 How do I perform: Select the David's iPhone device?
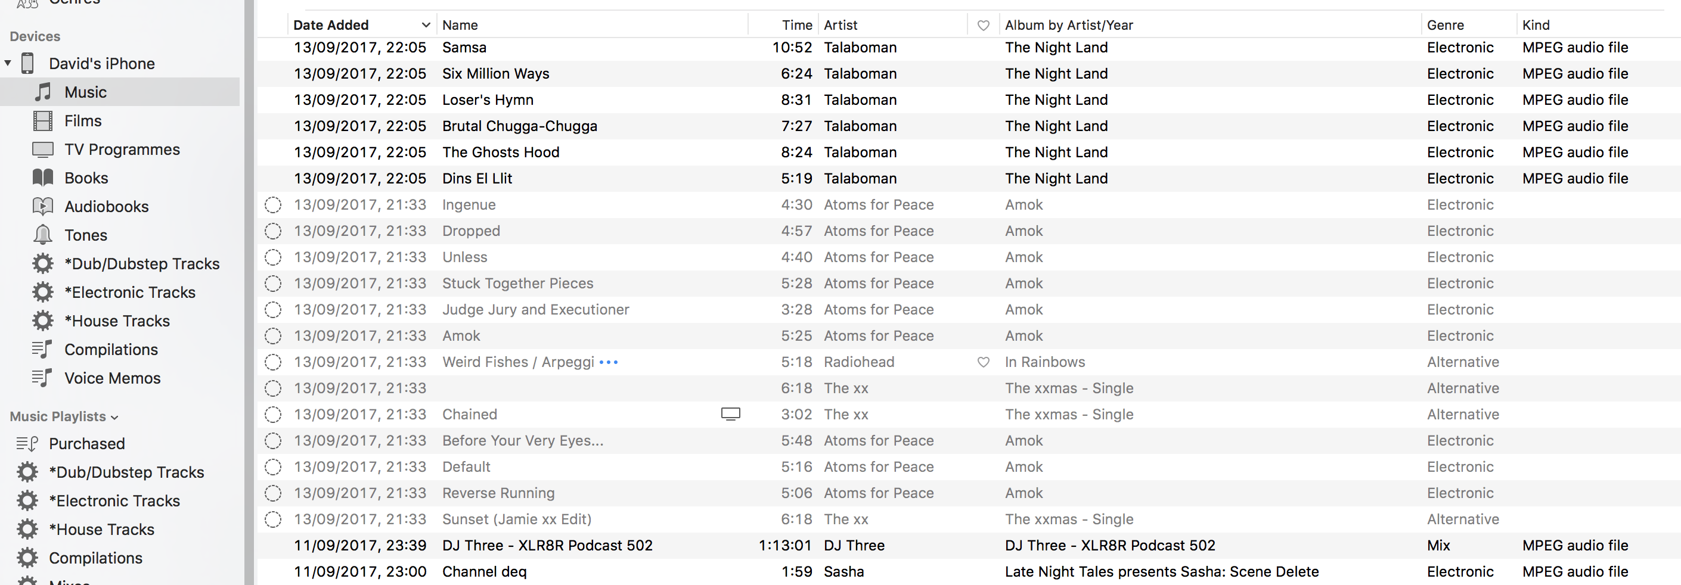[102, 63]
